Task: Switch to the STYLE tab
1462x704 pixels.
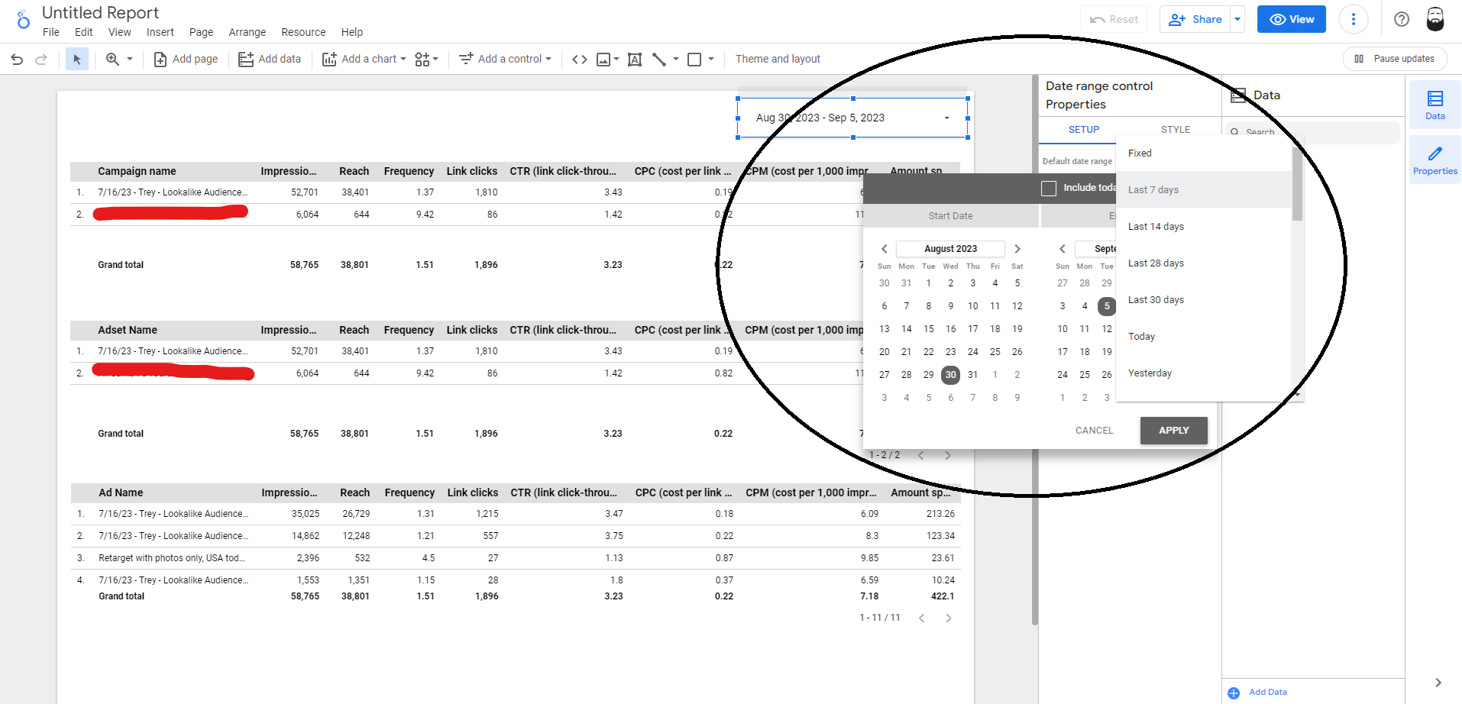Action: coord(1175,130)
